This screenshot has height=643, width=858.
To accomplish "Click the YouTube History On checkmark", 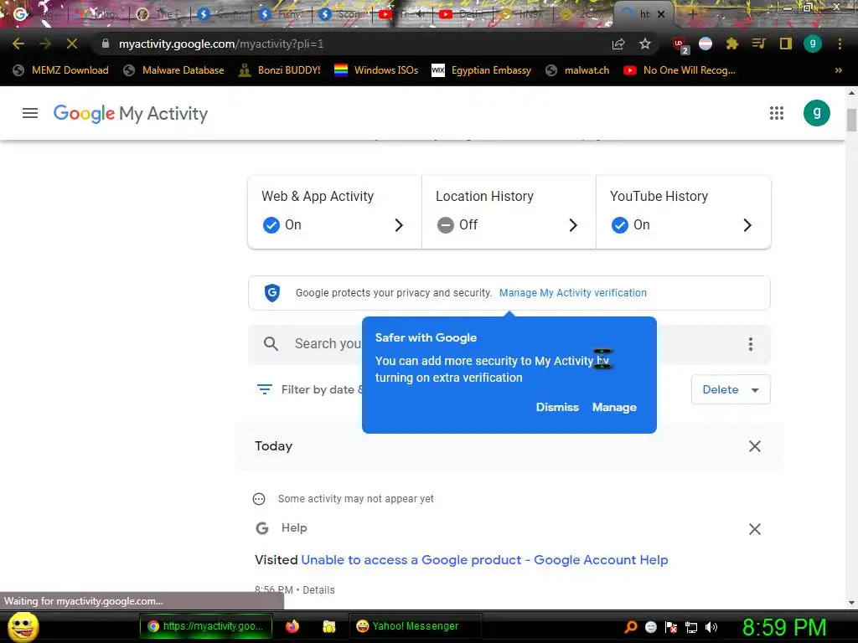I will click(619, 224).
